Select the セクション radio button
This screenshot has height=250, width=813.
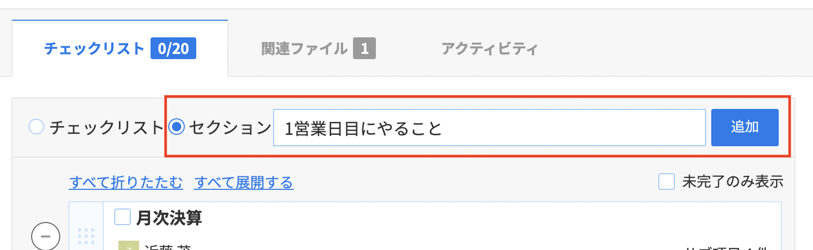coord(177,127)
